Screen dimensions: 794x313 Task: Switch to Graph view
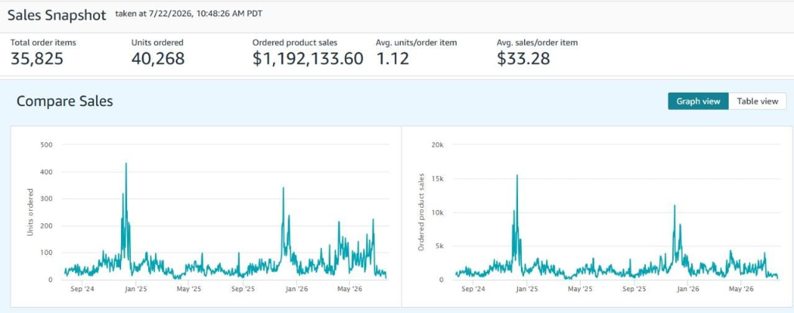(698, 101)
